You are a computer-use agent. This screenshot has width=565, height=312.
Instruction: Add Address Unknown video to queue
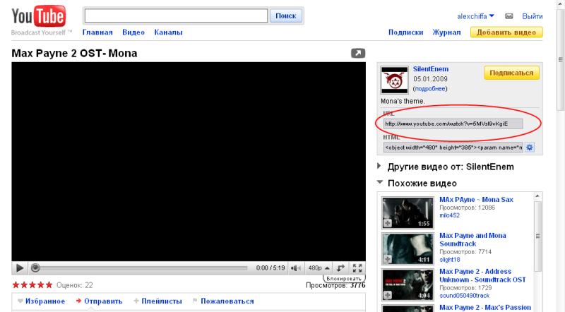[387, 295]
